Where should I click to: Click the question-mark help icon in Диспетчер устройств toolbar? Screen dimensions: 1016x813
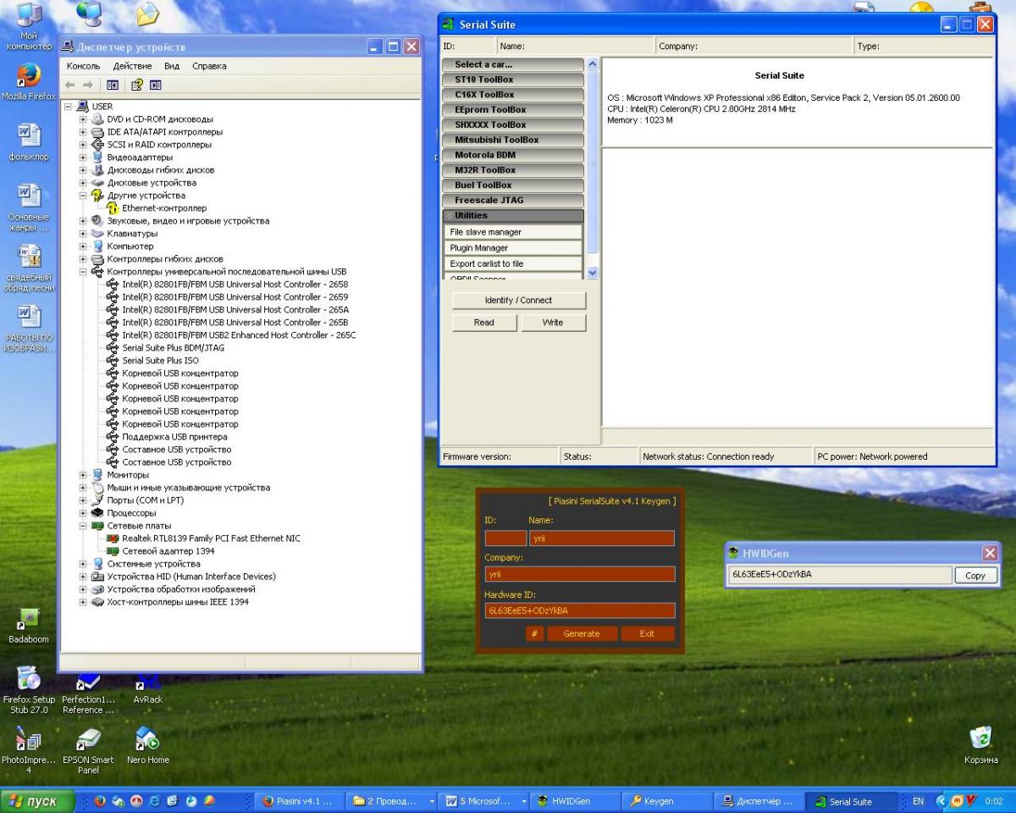tap(136, 85)
